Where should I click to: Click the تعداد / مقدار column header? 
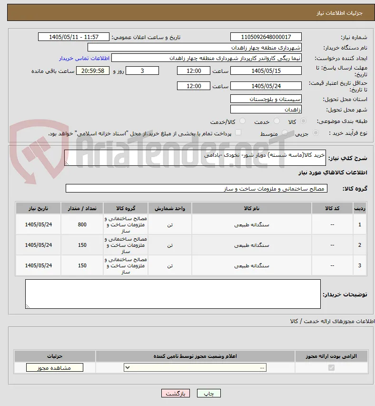click(82, 208)
